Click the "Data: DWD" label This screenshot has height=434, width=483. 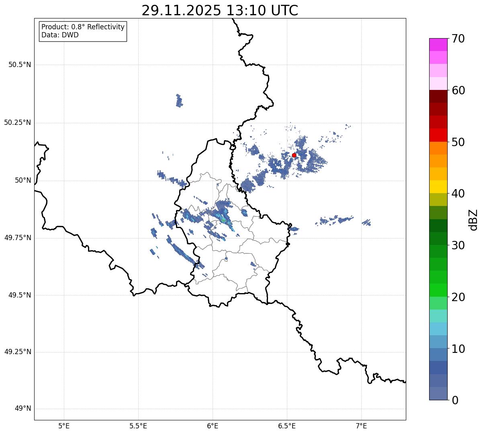tap(60, 35)
